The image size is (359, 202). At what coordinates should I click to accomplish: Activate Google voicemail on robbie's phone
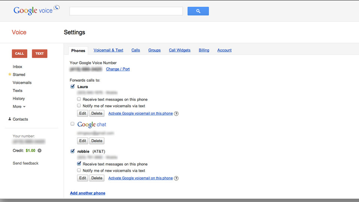[x=140, y=178]
